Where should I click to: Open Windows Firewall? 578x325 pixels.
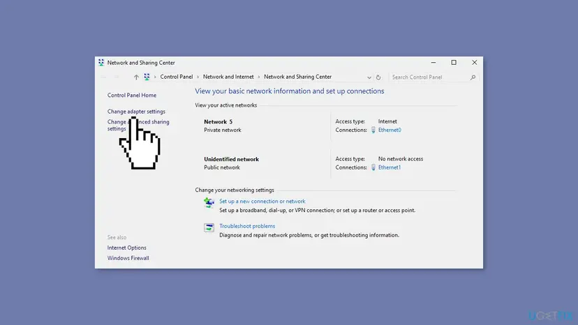pos(128,258)
